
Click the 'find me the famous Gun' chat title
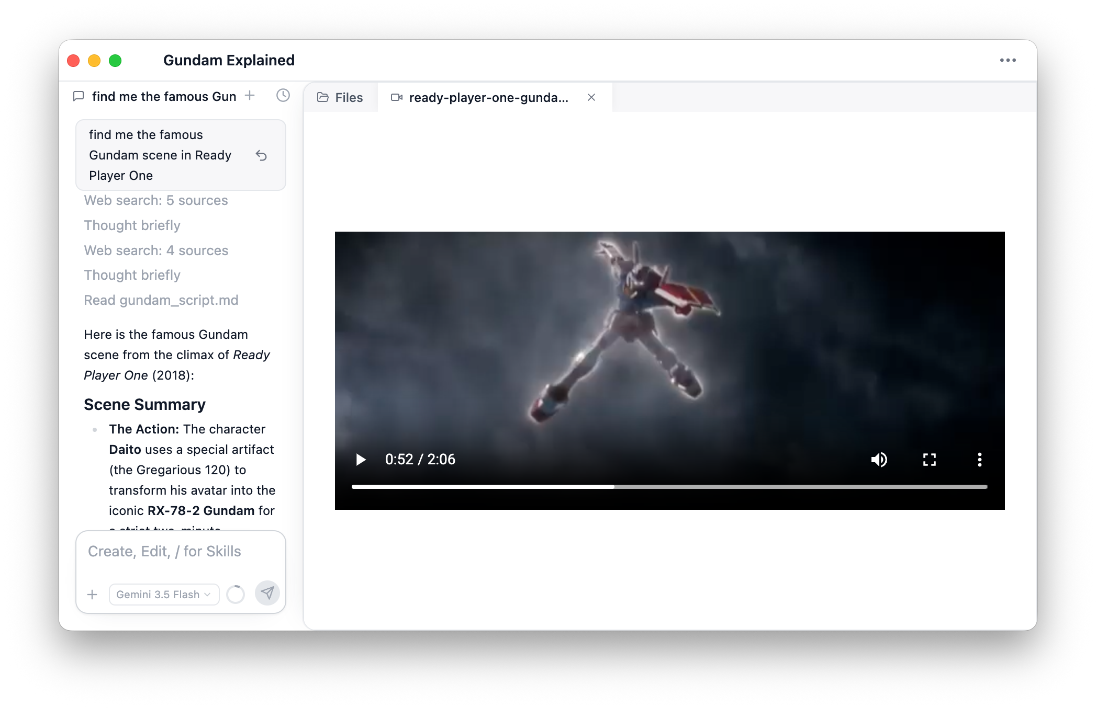tap(164, 96)
